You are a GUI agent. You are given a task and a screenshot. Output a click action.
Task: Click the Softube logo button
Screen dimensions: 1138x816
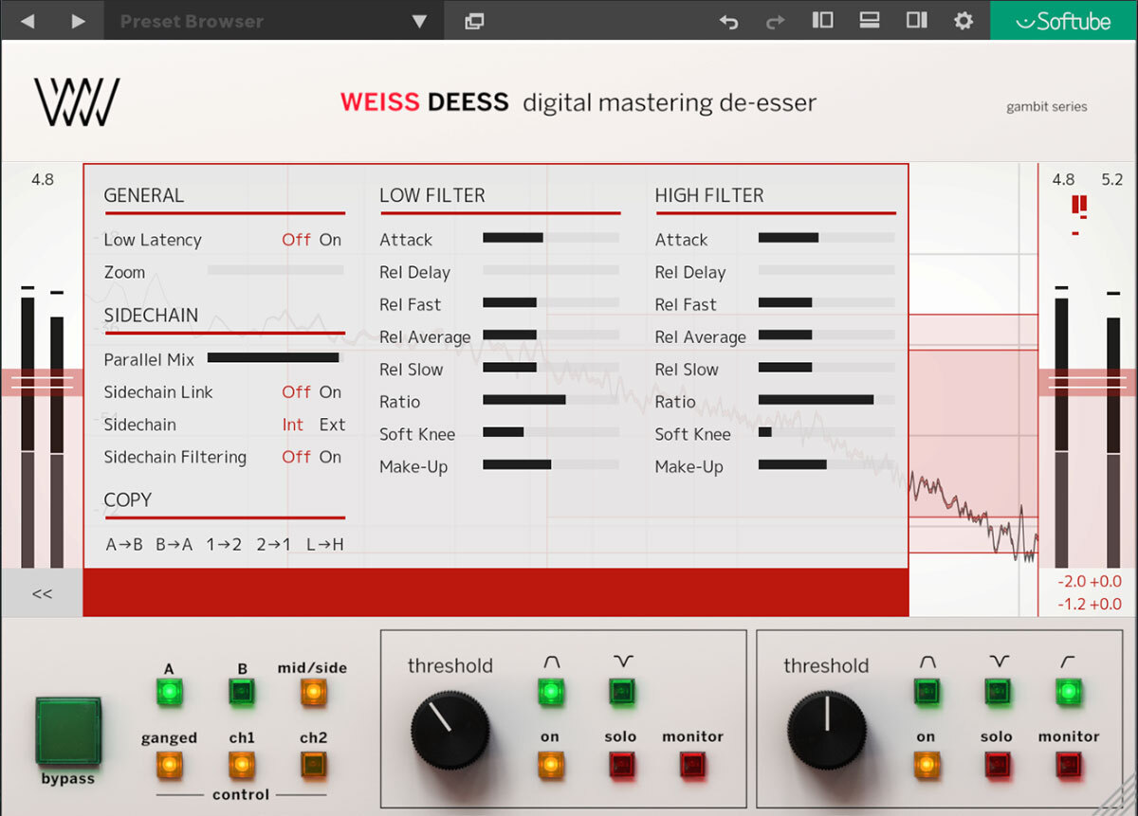point(1064,20)
